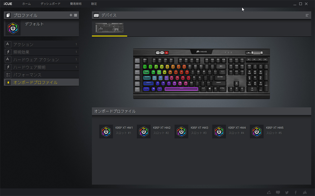Open the ダッシュボード menu

coord(50,4)
